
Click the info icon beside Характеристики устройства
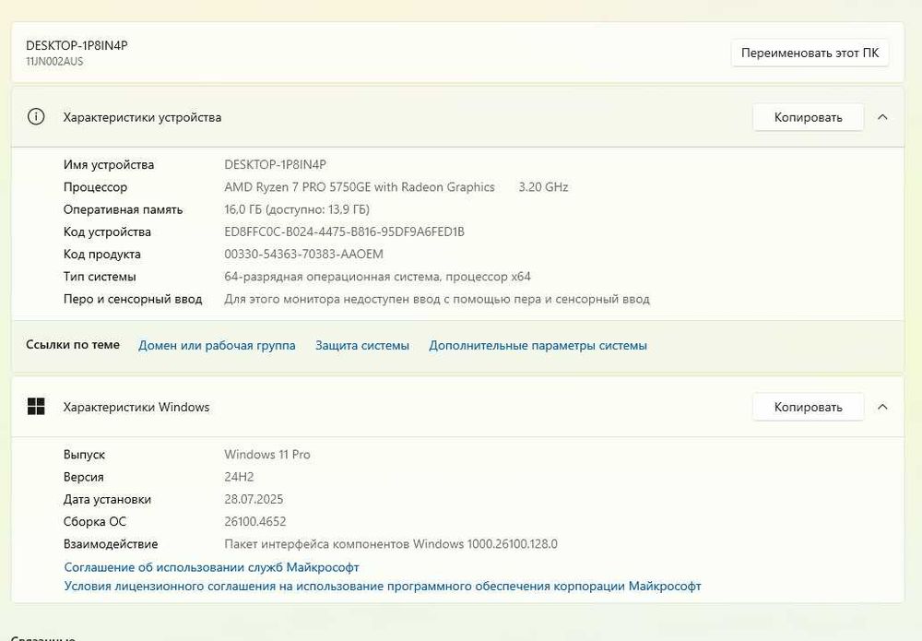[36, 117]
